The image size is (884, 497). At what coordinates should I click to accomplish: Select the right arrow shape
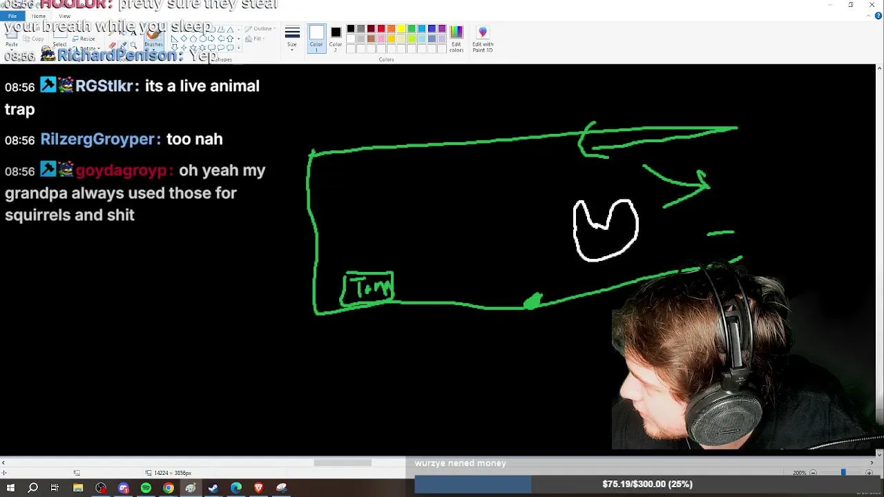tap(211, 39)
